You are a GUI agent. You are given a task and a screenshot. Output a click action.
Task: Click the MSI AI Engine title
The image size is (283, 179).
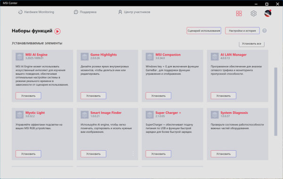point(36,55)
